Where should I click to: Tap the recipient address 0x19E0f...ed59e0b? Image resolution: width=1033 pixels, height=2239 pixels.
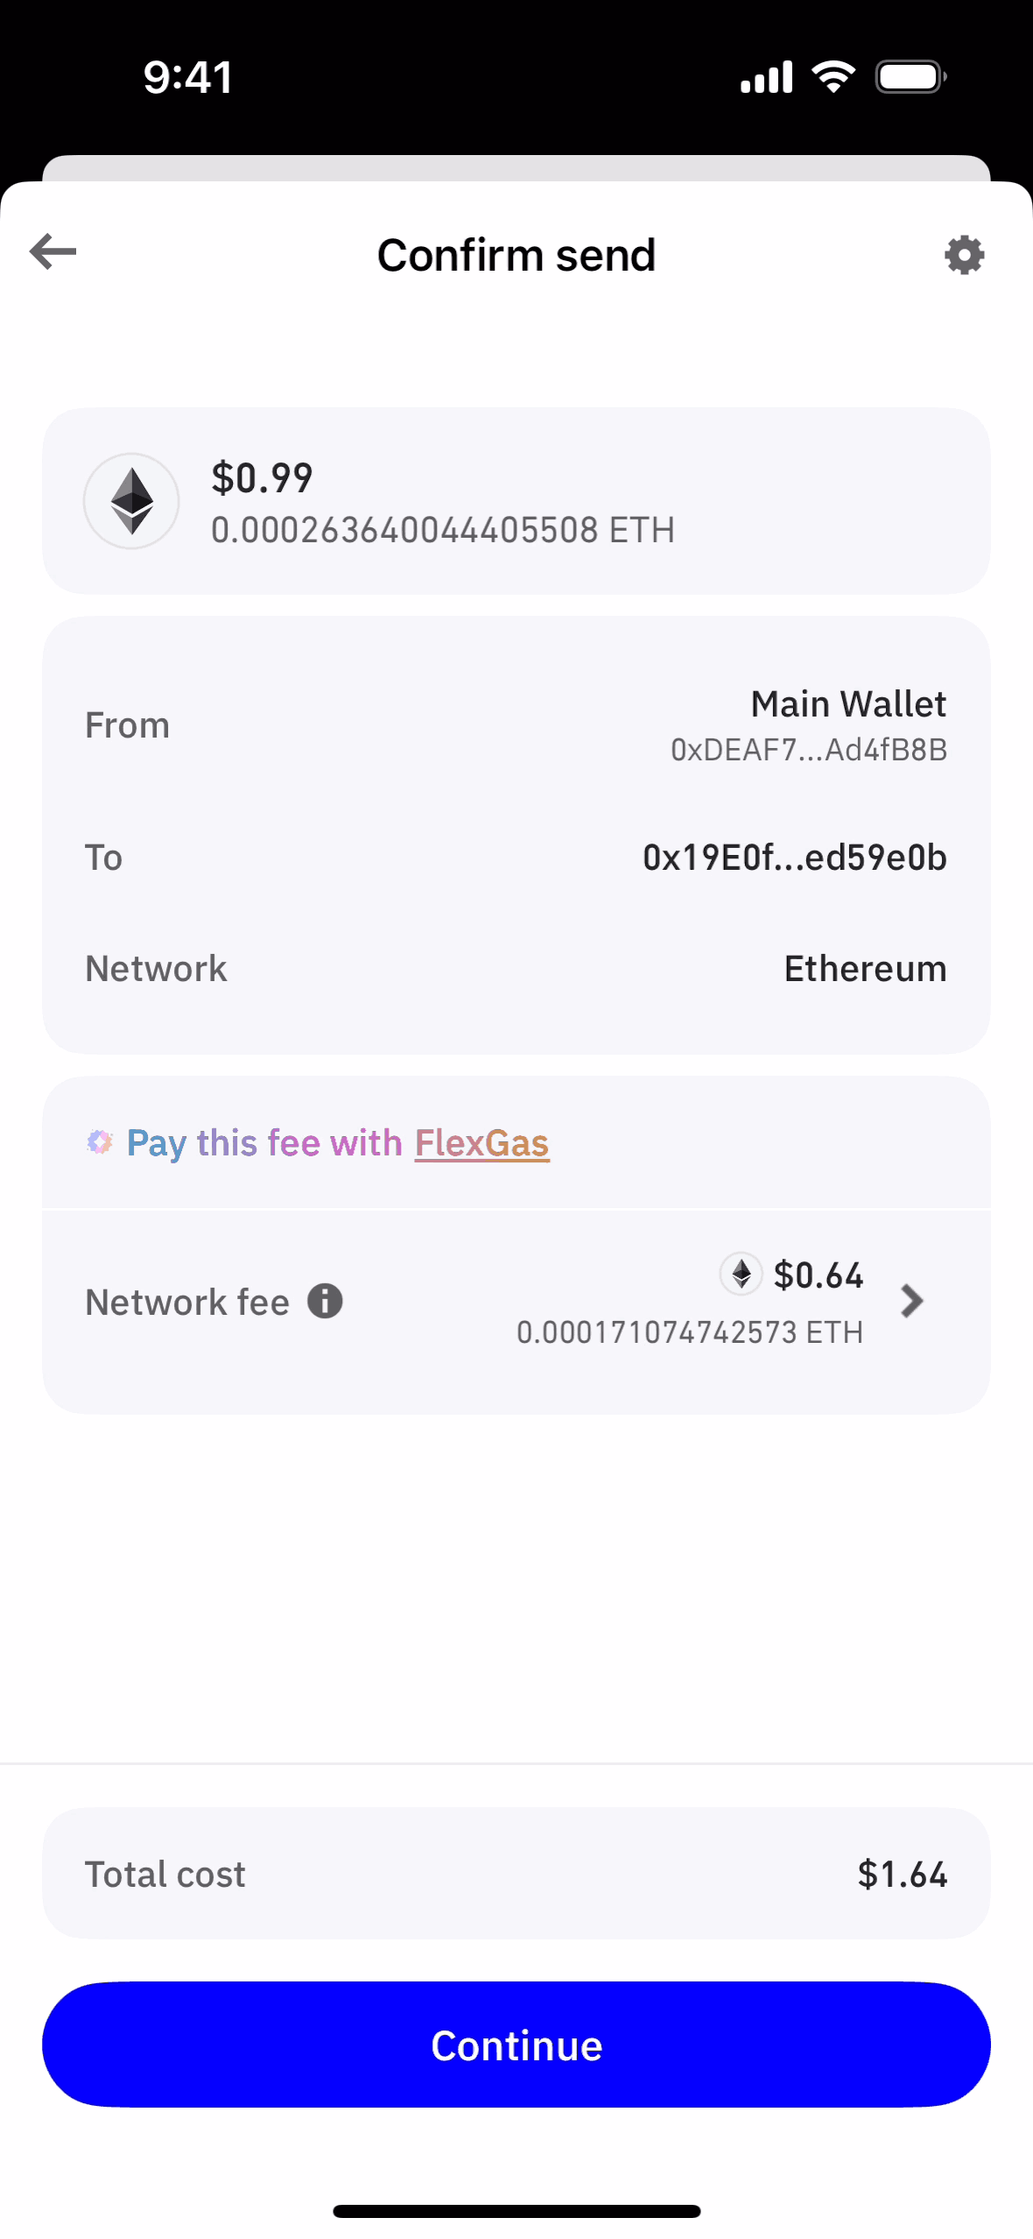(x=794, y=858)
